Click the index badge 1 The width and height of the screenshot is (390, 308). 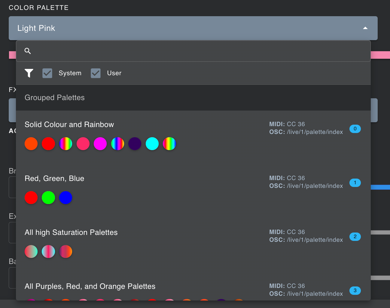pyautogui.click(x=355, y=183)
